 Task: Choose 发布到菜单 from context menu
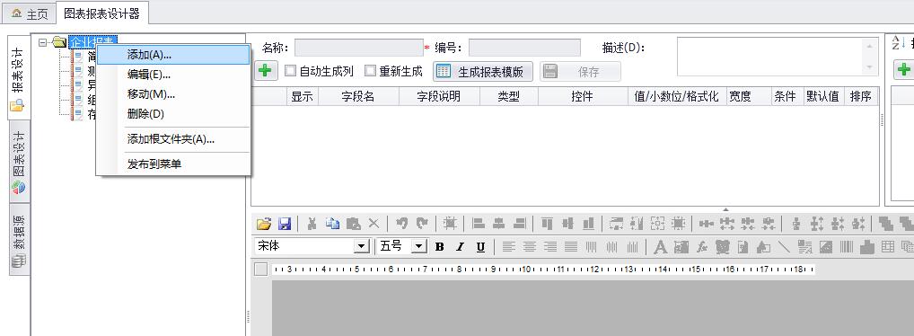(x=173, y=164)
